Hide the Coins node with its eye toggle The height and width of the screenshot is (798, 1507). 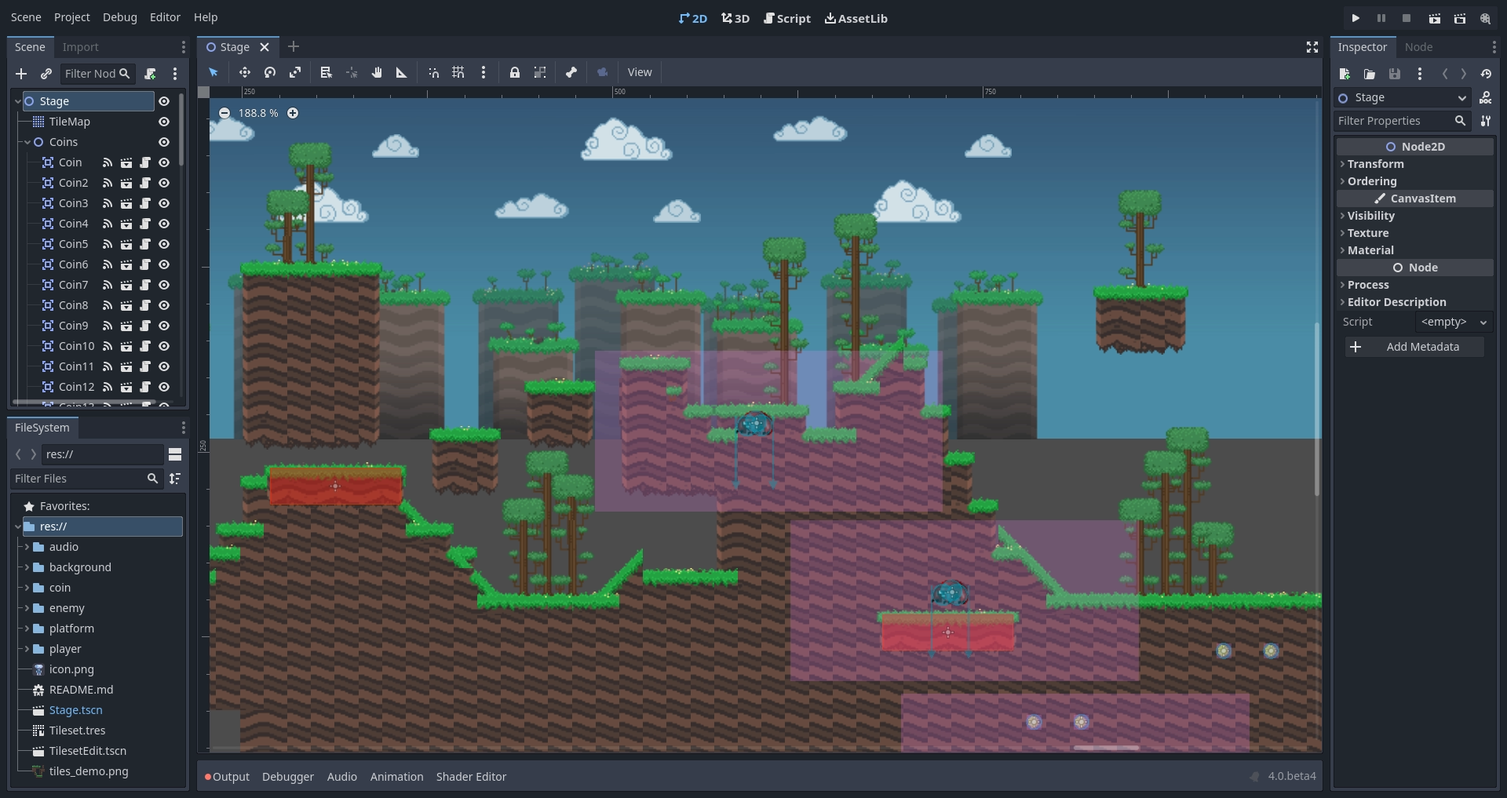point(163,142)
